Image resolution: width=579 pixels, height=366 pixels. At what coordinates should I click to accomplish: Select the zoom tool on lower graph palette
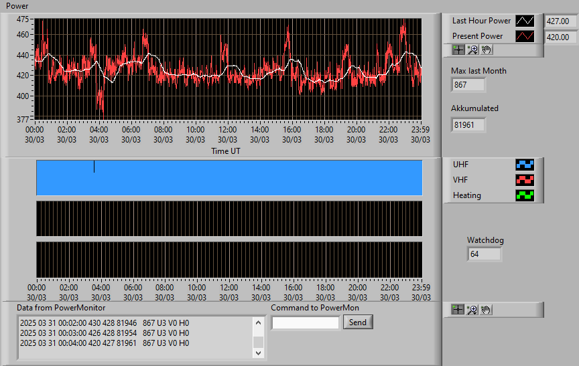472,310
